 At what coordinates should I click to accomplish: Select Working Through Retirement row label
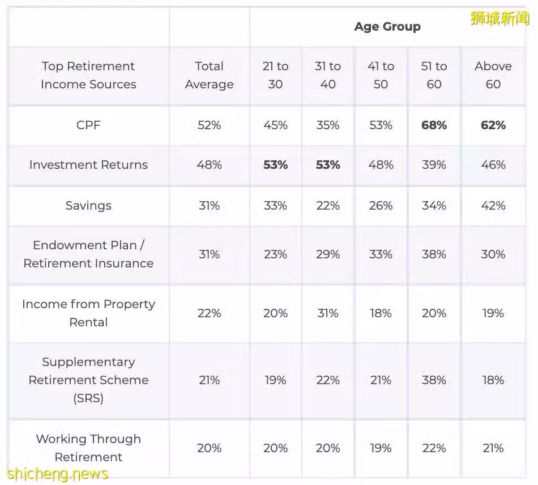pyautogui.click(x=88, y=448)
